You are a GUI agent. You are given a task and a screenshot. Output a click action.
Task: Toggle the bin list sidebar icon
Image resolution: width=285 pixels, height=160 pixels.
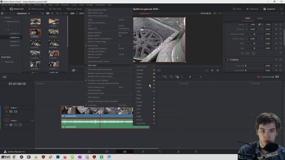tap(3, 13)
